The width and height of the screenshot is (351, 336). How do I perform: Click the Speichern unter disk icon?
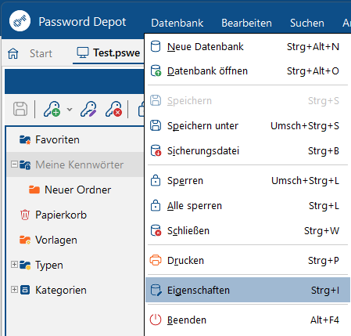pos(156,125)
